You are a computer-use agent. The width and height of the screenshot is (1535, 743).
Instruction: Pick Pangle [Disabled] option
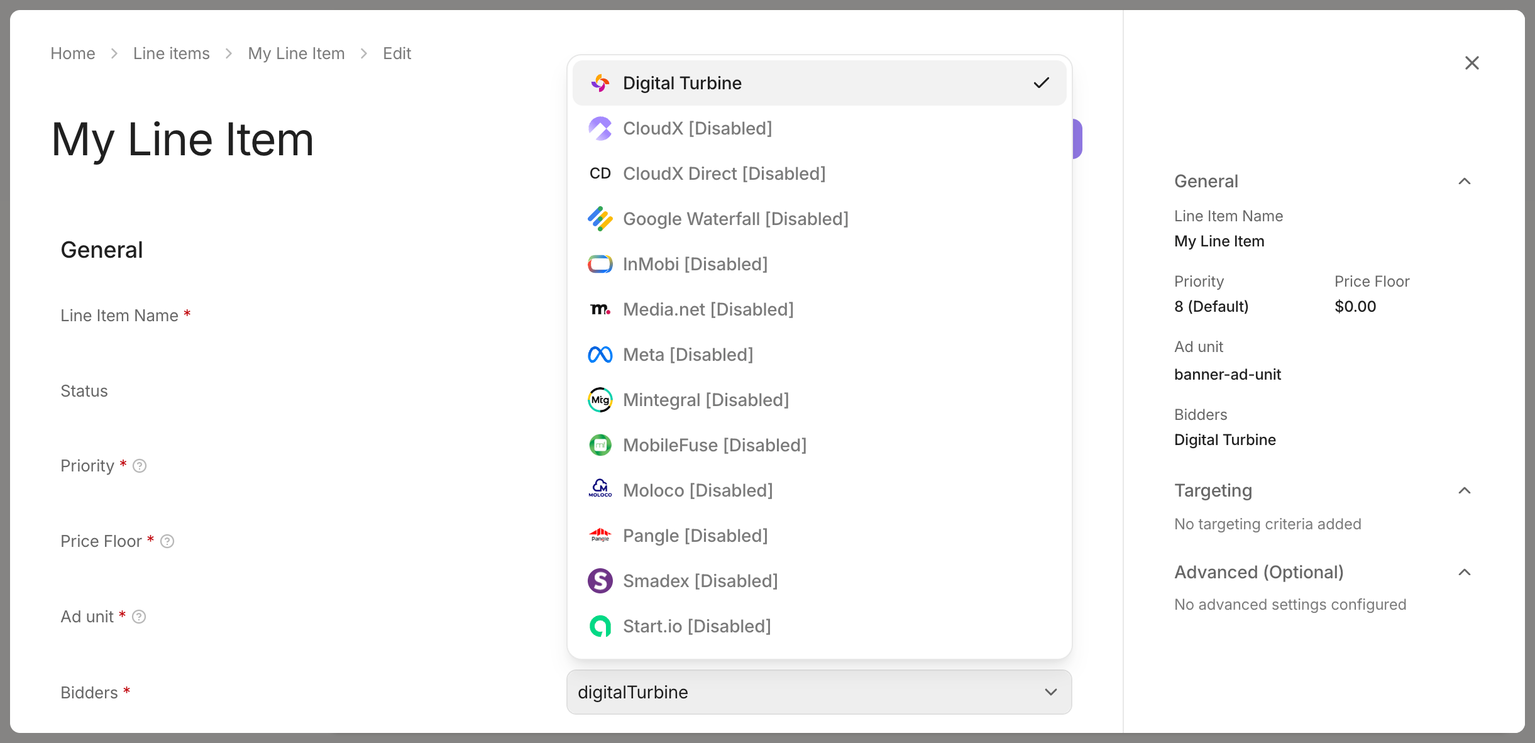point(820,536)
